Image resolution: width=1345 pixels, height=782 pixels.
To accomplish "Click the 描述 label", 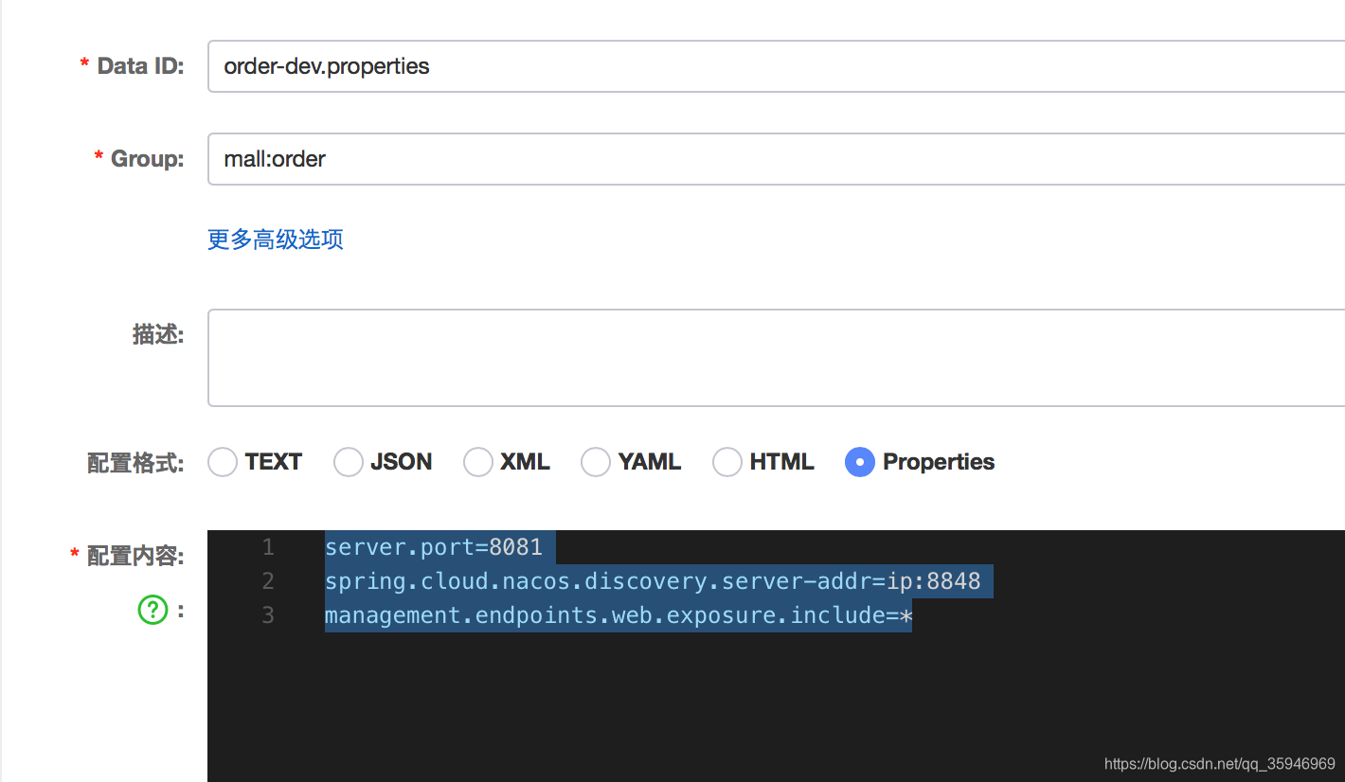I will tap(158, 334).
